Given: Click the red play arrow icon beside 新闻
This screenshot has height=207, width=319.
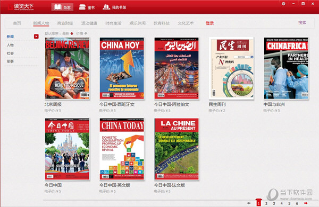Looking at the screenshot, I should [36, 37].
